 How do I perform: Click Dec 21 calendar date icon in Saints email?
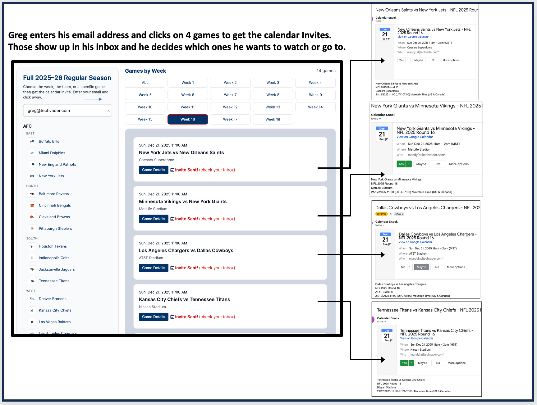coord(385,34)
